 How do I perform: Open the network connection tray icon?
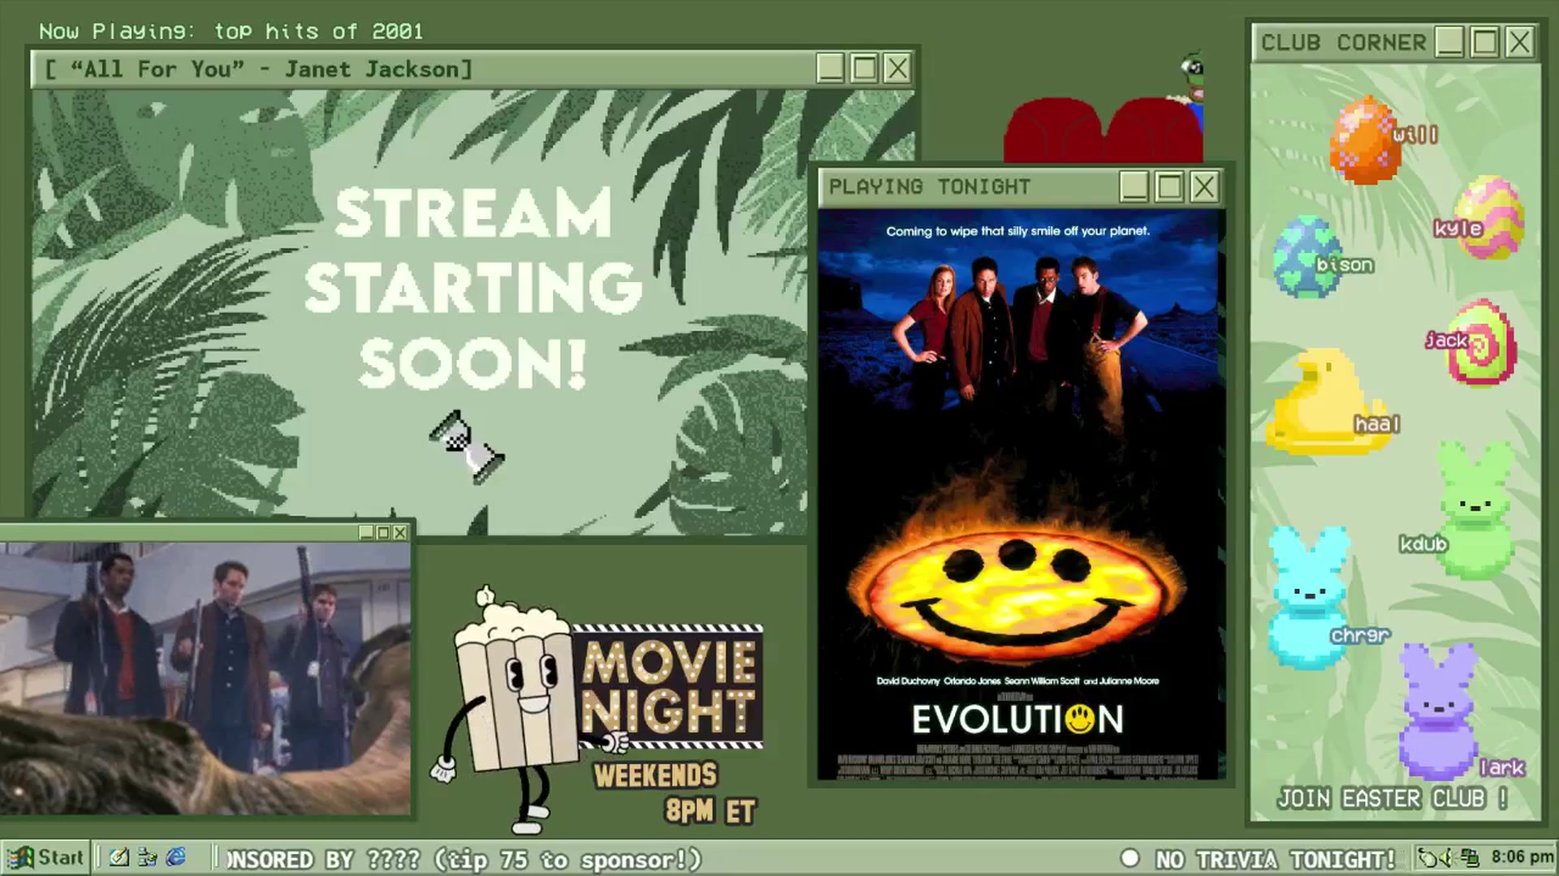(x=1470, y=857)
